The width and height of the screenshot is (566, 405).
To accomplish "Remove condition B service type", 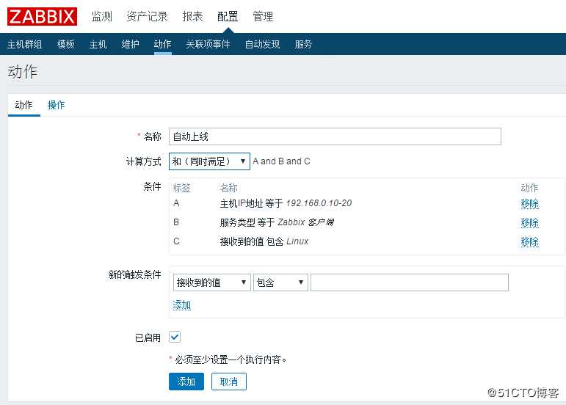I will point(529,222).
